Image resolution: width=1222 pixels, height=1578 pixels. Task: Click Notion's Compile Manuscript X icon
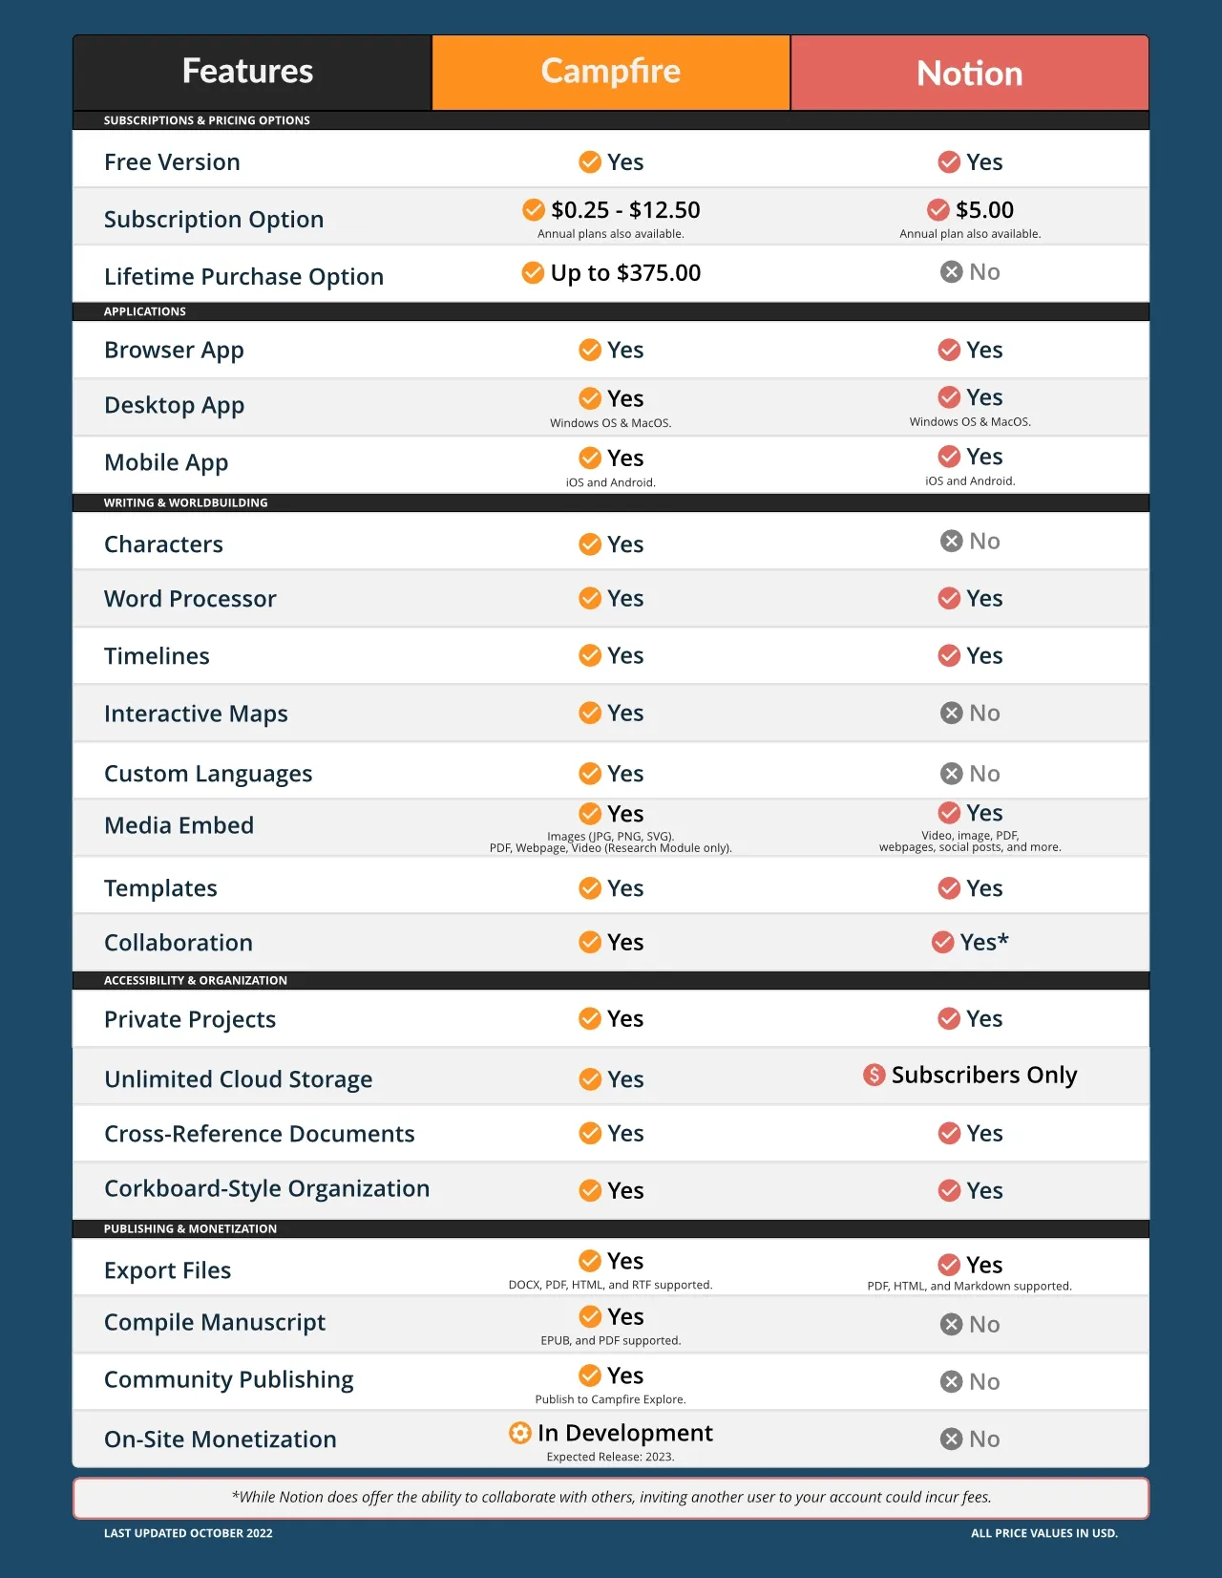951,1325
